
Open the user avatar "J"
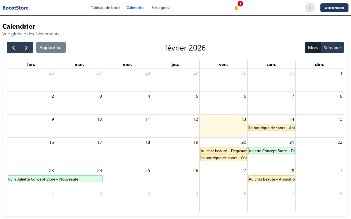tap(309, 8)
